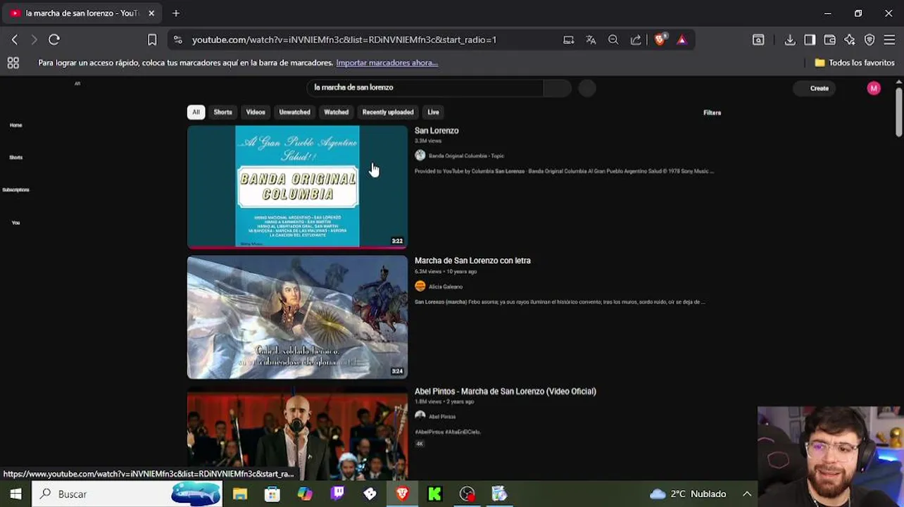Click the page vertical scrollbar thumb
This screenshot has height=507, width=904.
tap(898, 111)
